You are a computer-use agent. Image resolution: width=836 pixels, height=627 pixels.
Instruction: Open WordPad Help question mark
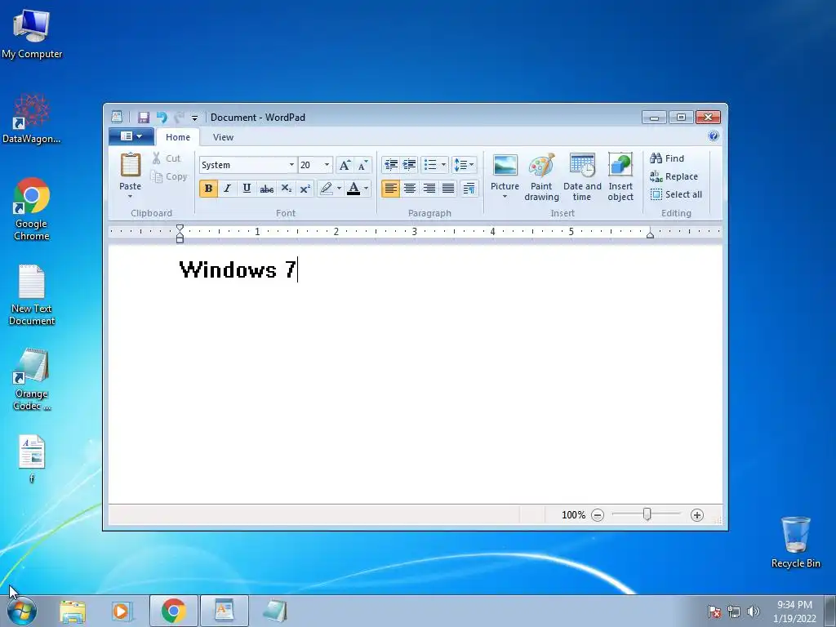coord(714,136)
